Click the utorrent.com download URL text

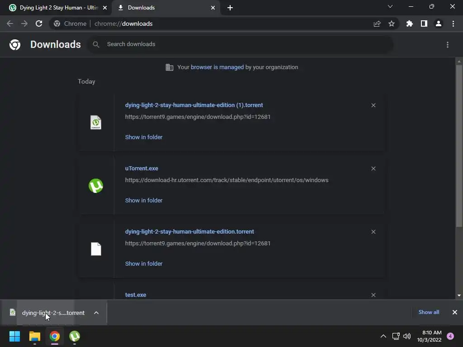coord(227,180)
